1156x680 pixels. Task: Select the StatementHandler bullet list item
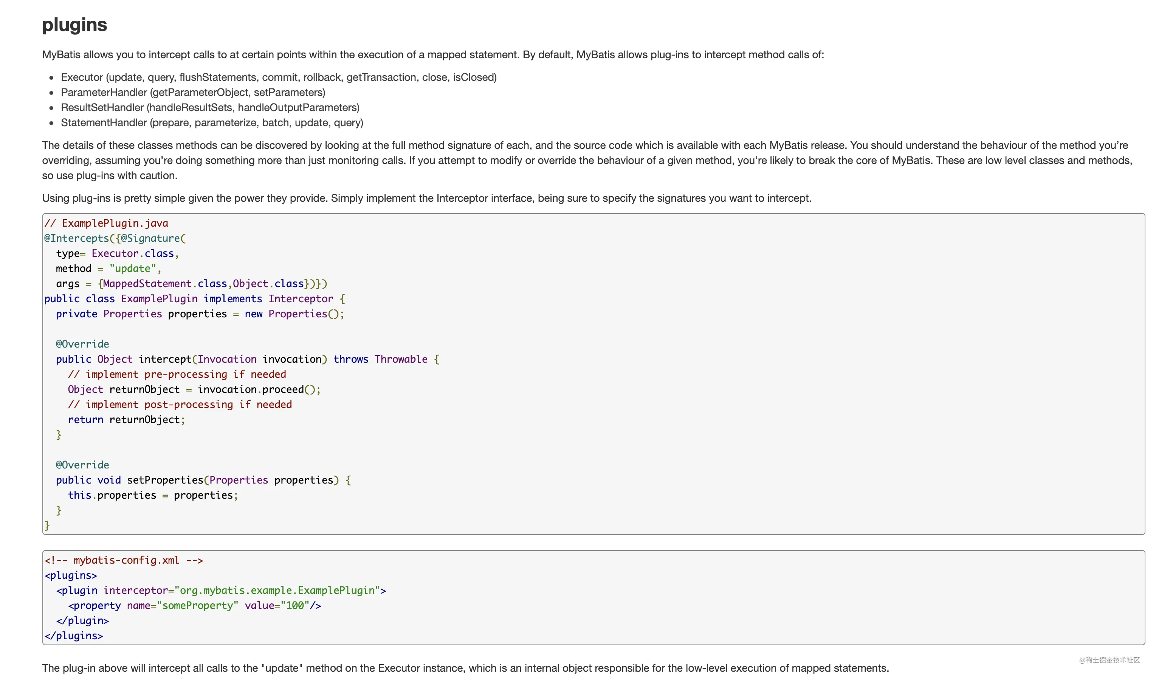point(212,122)
